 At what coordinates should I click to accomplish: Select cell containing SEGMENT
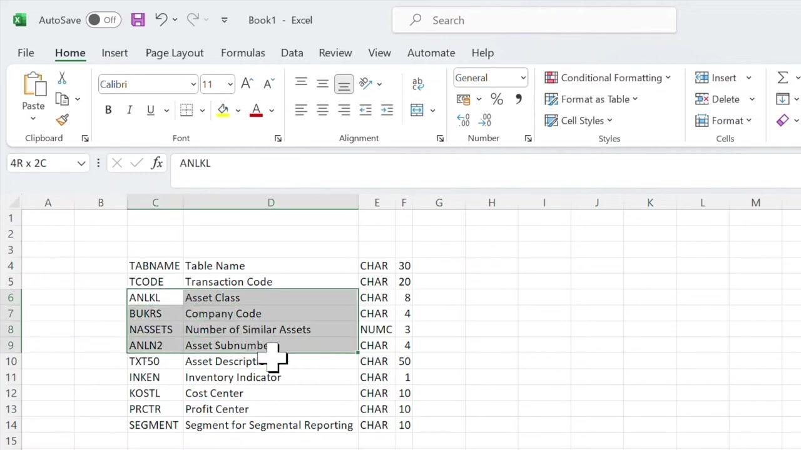pos(155,425)
